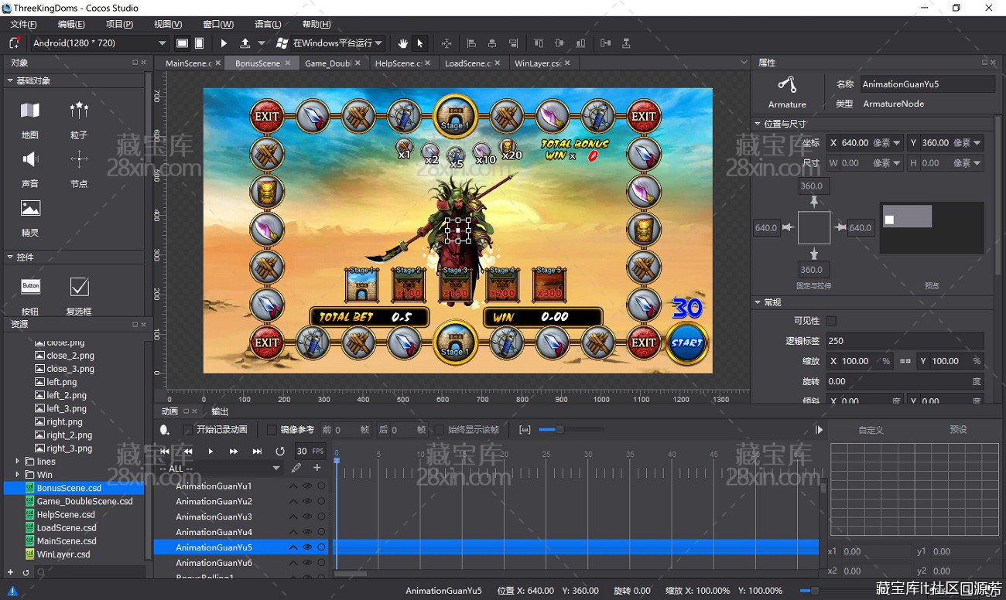Switch to the 输出 output tab

pyautogui.click(x=220, y=411)
